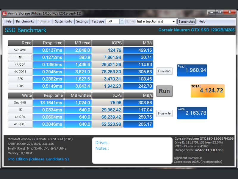Click the blue Read score box
Screen dimensions: 238x179
pos(192,70)
